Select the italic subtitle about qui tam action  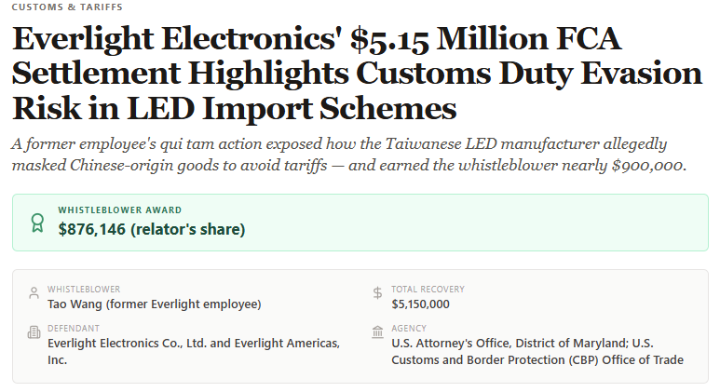coord(349,155)
